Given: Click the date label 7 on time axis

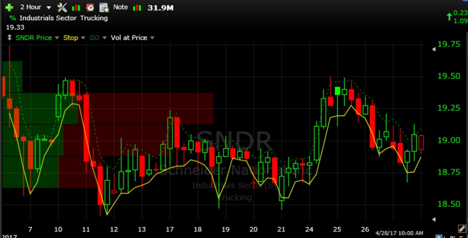Looking at the screenshot, I should click(30, 229).
